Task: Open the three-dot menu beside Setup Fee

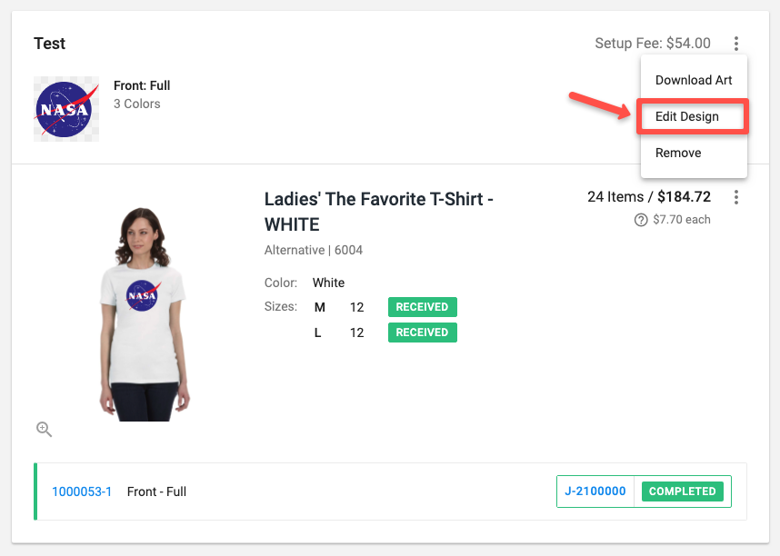Action: click(736, 44)
